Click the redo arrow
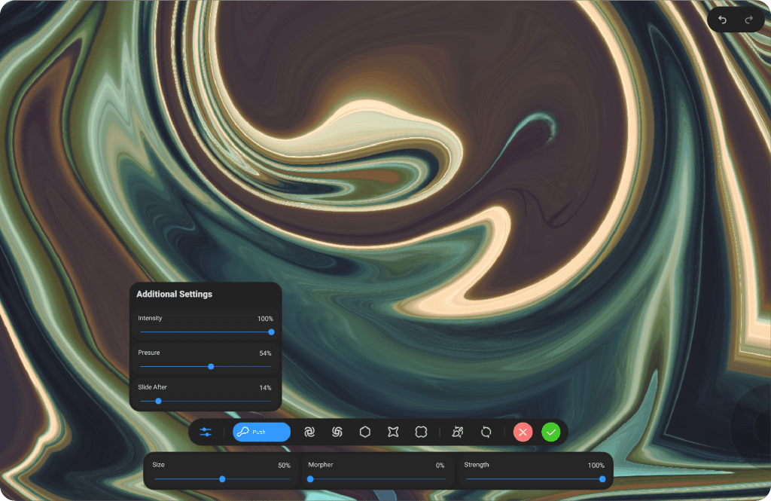 tap(748, 20)
